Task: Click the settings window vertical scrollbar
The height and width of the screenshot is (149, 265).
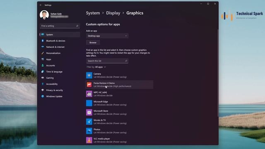Action: 218,73
